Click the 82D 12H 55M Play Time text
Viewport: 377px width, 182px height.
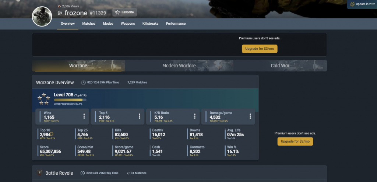[103, 83]
